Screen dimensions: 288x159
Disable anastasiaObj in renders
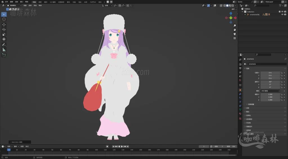[285, 15]
